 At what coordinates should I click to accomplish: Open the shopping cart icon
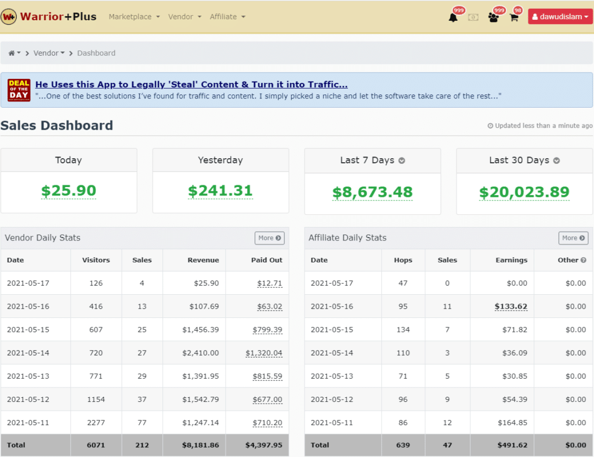[514, 17]
